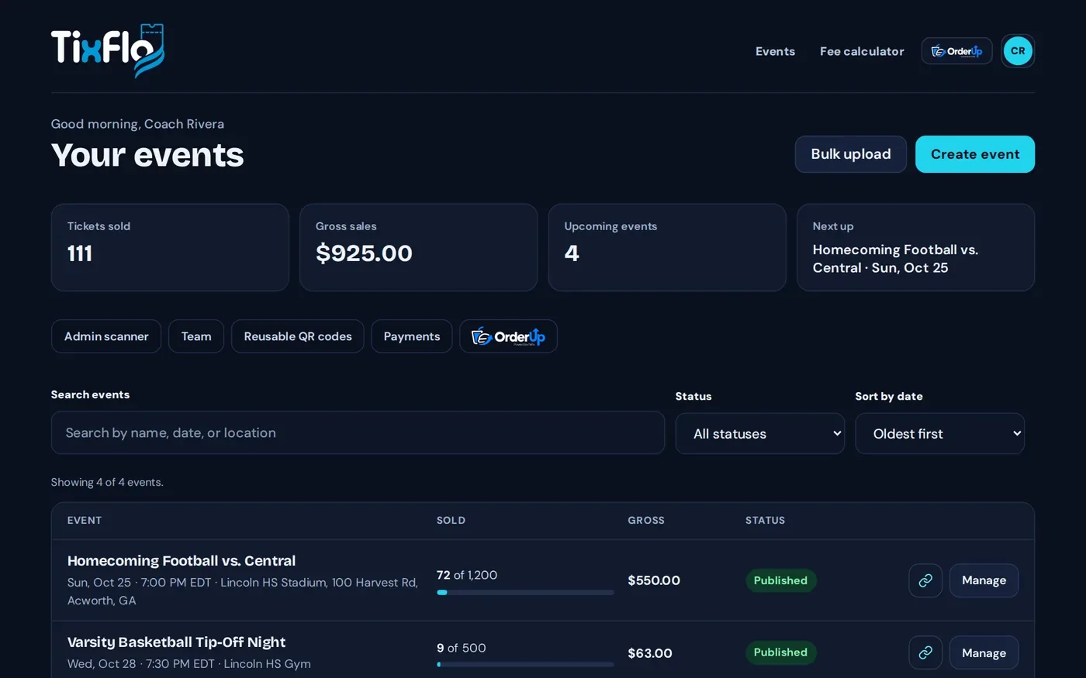
Task: Open the Fee calculator page
Action: coord(862,51)
